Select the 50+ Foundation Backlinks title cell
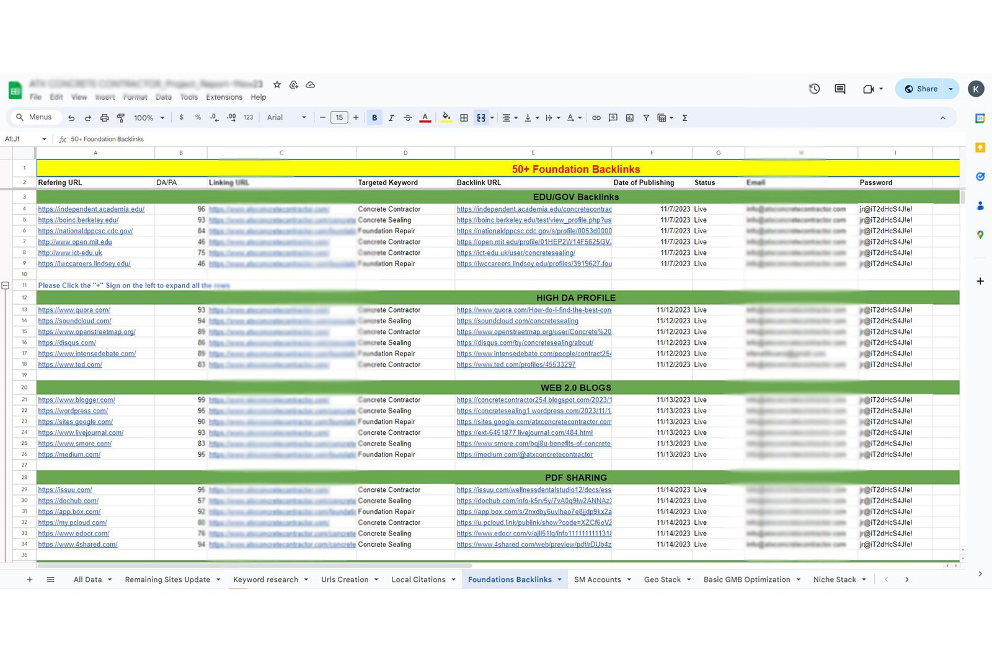 pos(498,169)
